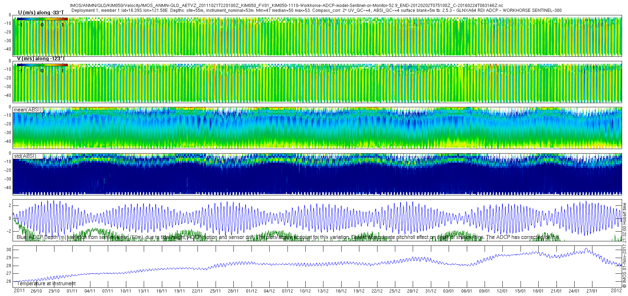Click the '2012' year label on time axis

pos(616,290)
